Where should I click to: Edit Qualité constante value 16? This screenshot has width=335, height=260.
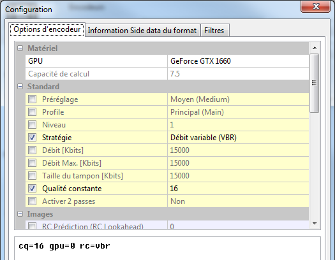(x=238, y=189)
